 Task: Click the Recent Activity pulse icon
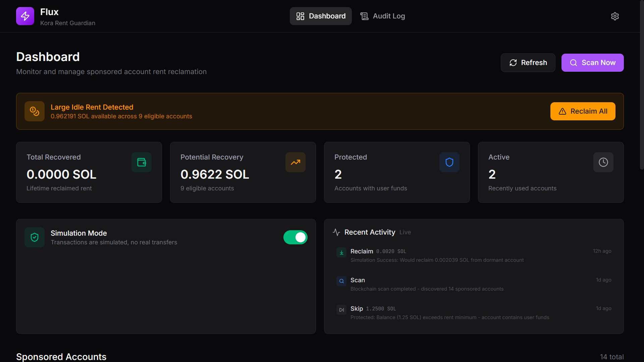pyautogui.click(x=336, y=232)
